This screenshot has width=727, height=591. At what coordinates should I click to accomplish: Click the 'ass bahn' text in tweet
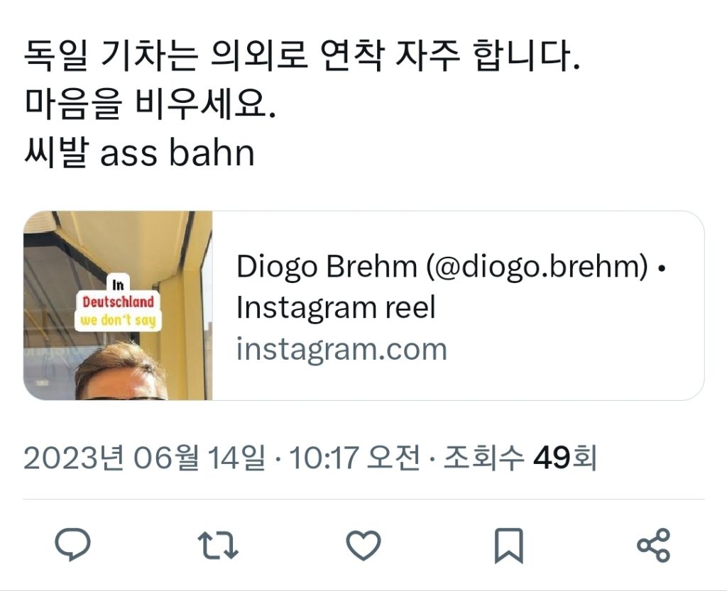pyautogui.click(x=177, y=153)
